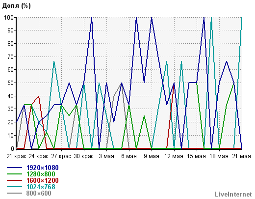Click the '21 мая' date axis label
The height and width of the screenshot is (199, 255).
click(x=241, y=156)
